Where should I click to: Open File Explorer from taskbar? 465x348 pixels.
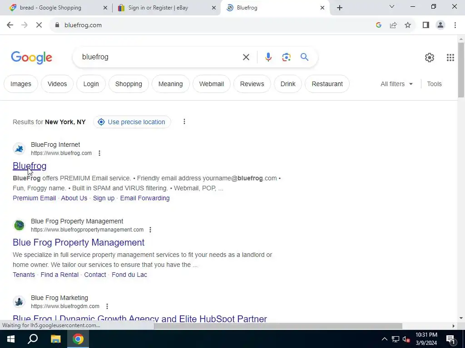coord(55,339)
